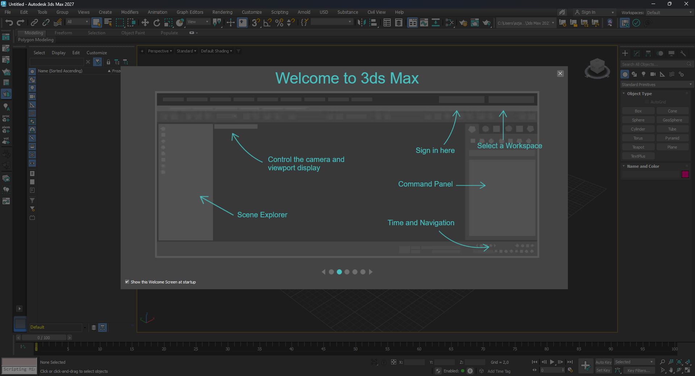Image resolution: width=695 pixels, height=376 pixels.
Task: Click the ViewCube in the viewport
Action: (597, 68)
